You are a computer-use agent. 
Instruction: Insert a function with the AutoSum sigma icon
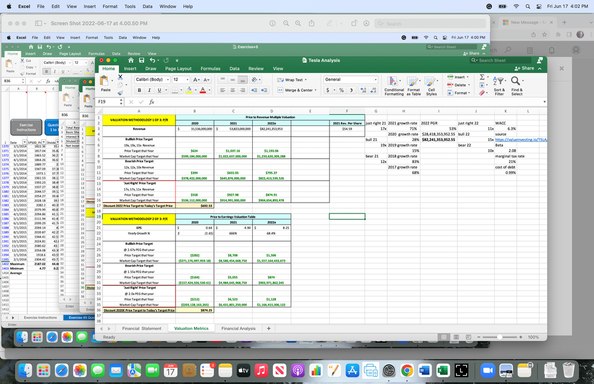(482, 76)
